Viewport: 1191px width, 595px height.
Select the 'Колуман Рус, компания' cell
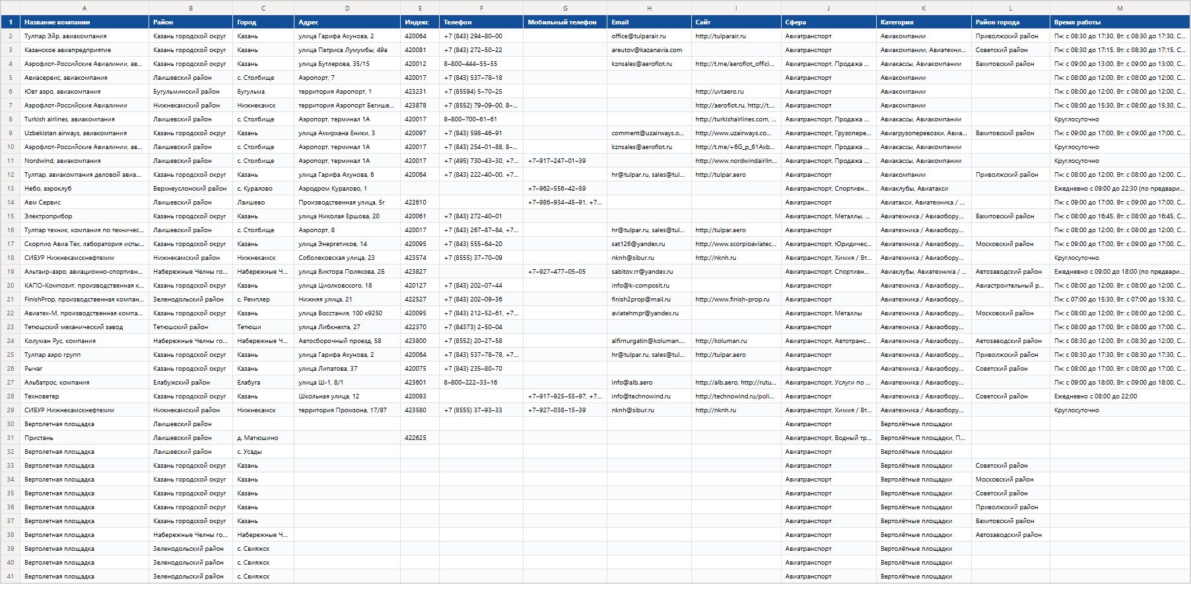pyautogui.click(x=85, y=341)
